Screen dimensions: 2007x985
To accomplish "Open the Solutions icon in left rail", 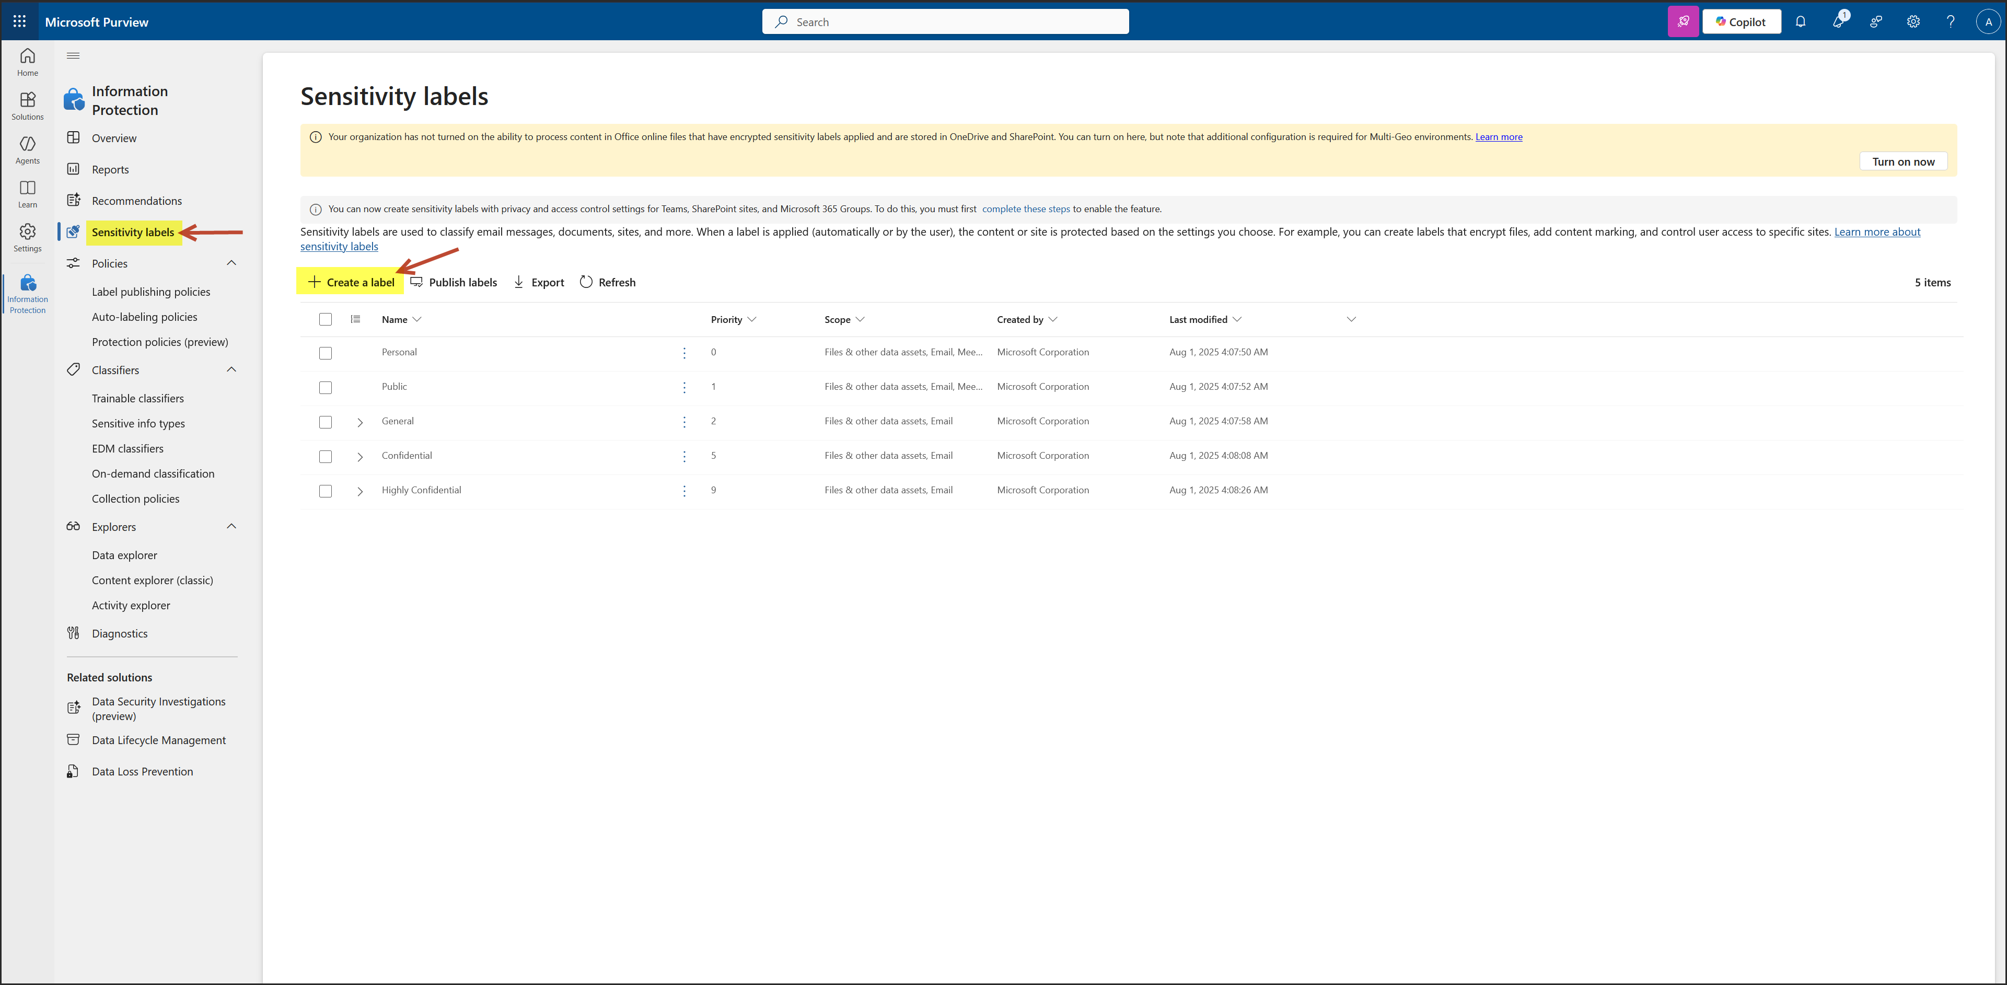I will (27, 106).
